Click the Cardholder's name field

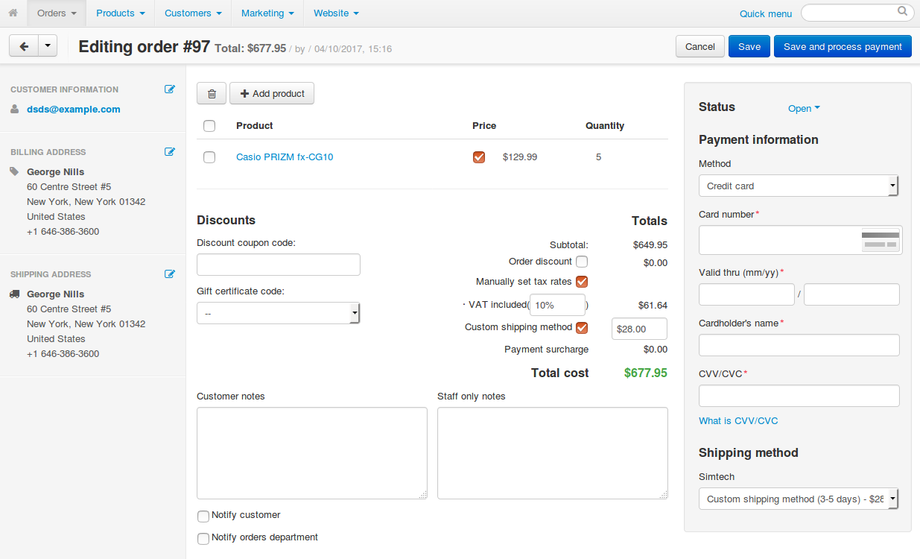(799, 345)
